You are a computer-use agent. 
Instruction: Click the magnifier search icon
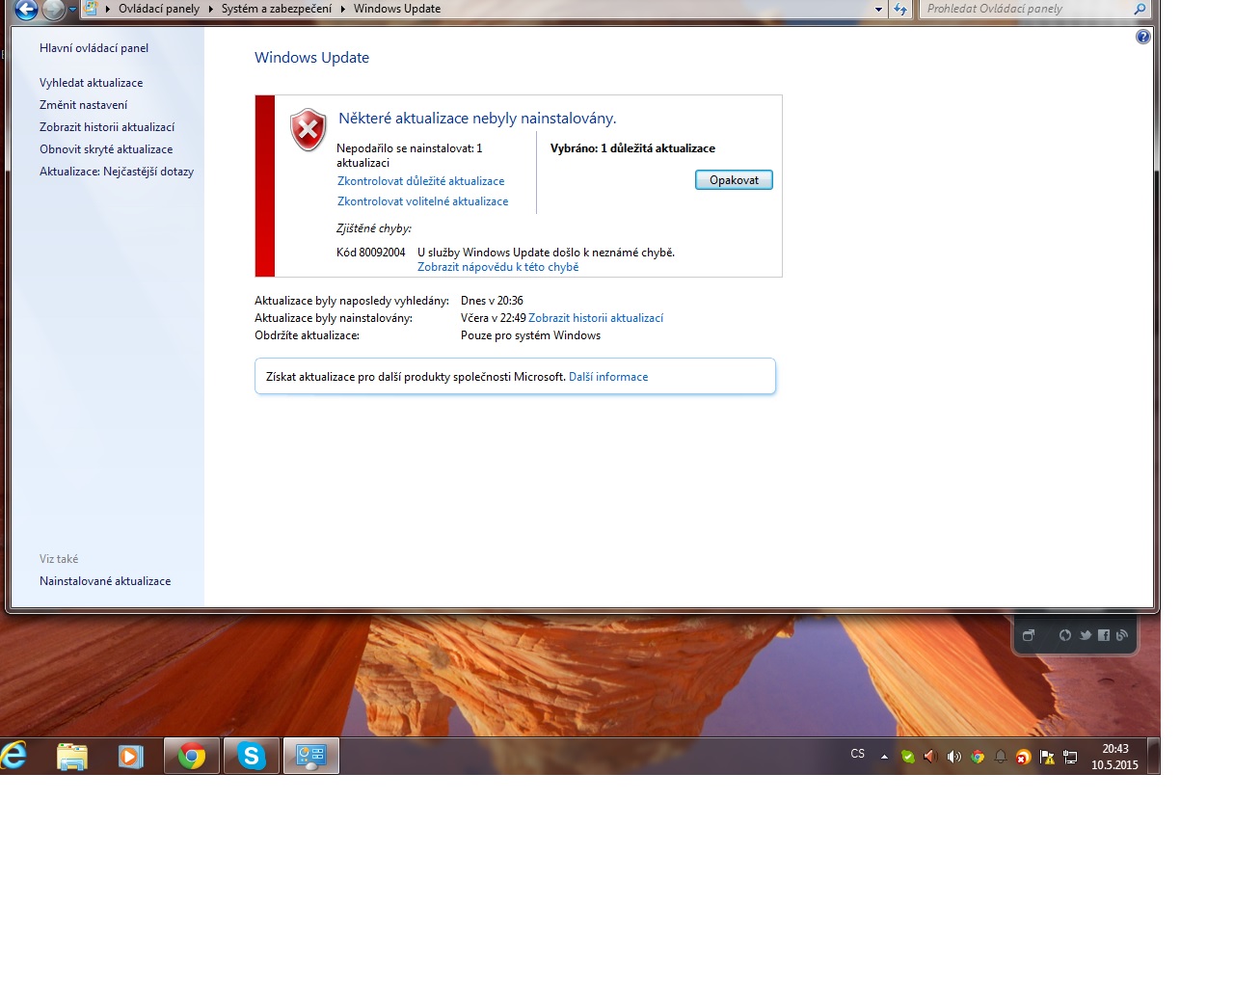click(1140, 9)
